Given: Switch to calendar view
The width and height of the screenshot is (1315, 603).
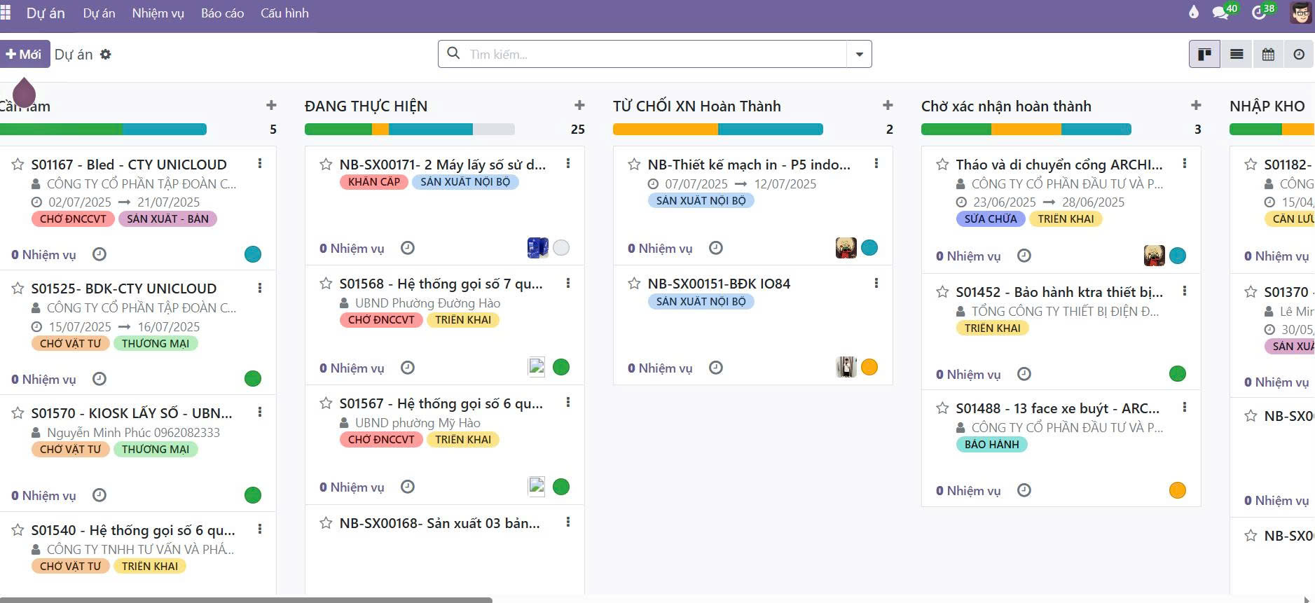Looking at the screenshot, I should [1268, 54].
